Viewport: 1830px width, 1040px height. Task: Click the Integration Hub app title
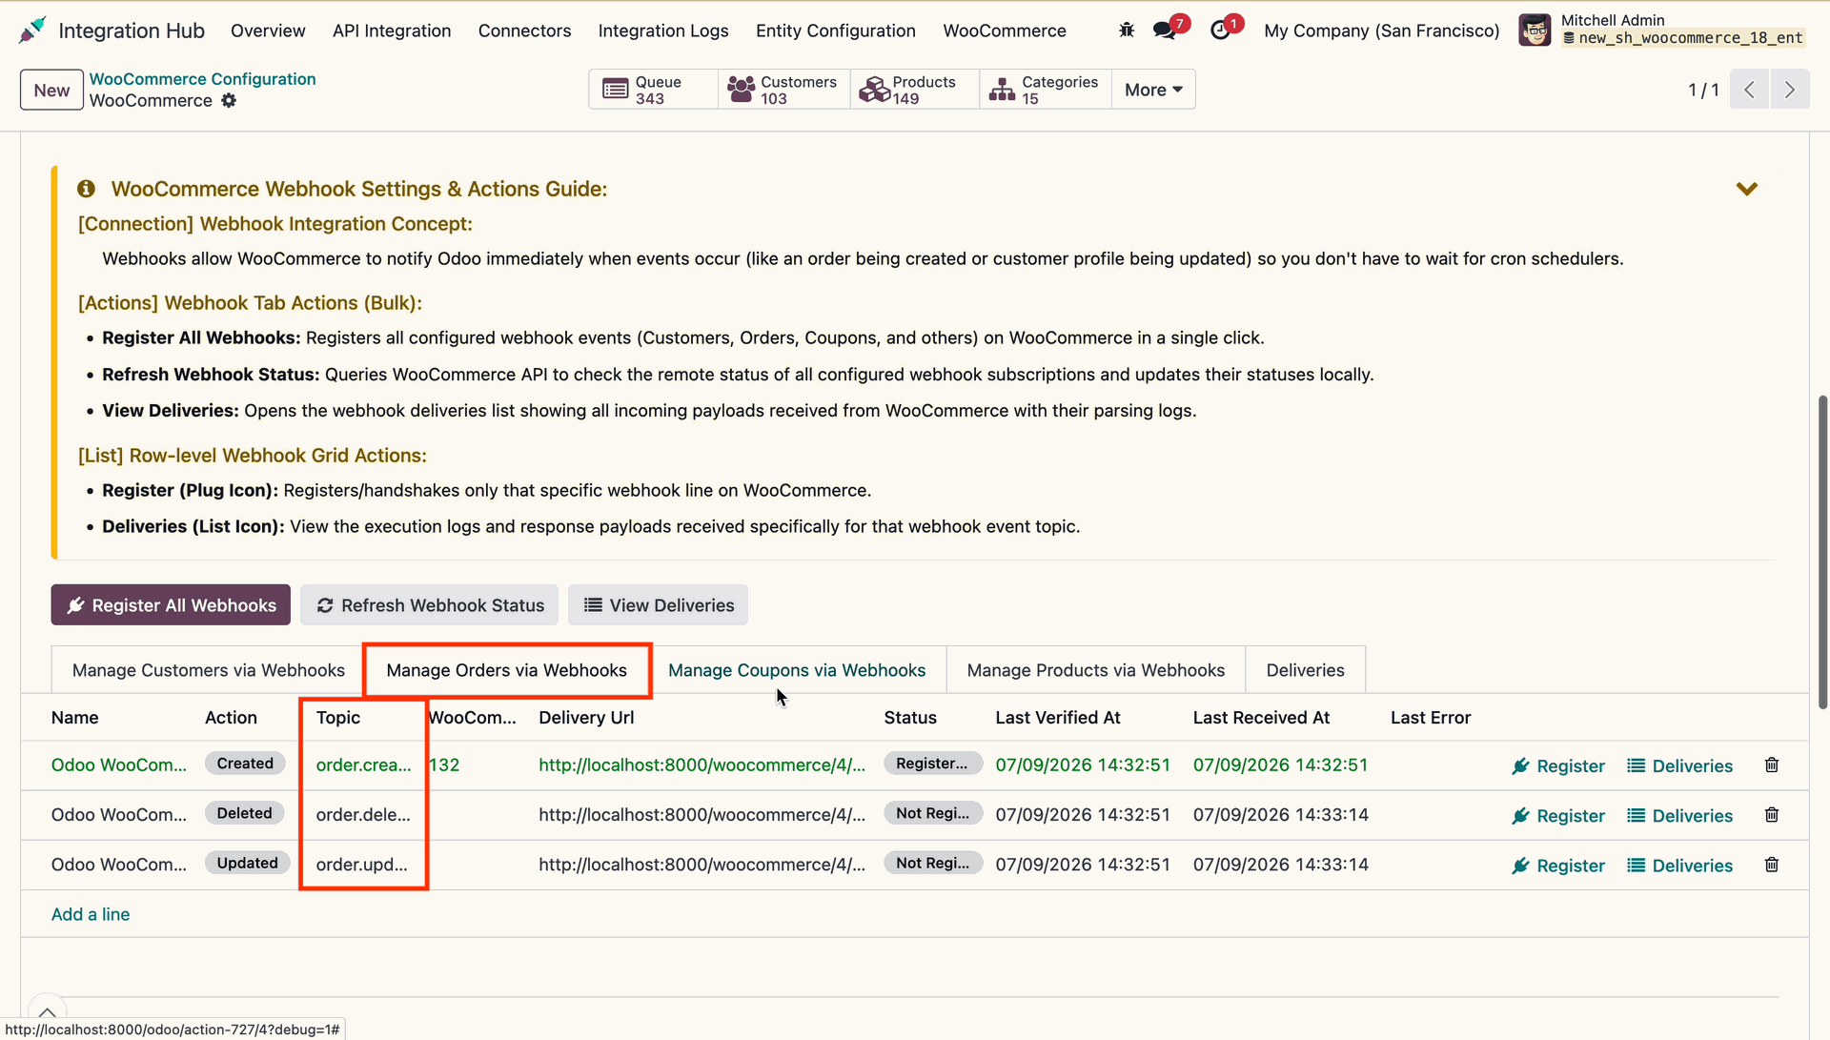(x=132, y=31)
